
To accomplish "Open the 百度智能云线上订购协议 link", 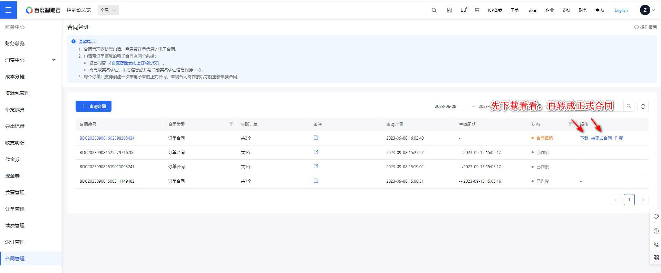I will pos(135,63).
